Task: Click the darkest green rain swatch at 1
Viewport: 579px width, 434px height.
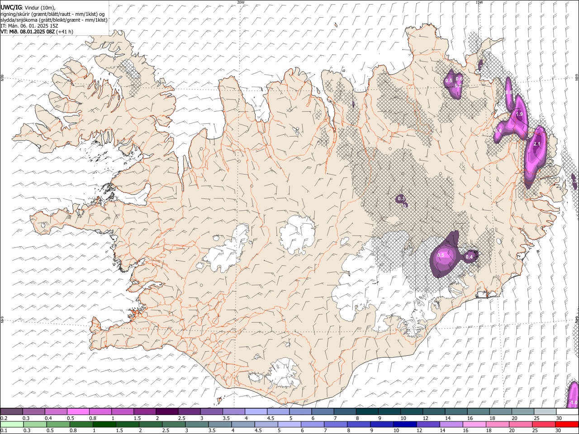Action: [x=104, y=425]
